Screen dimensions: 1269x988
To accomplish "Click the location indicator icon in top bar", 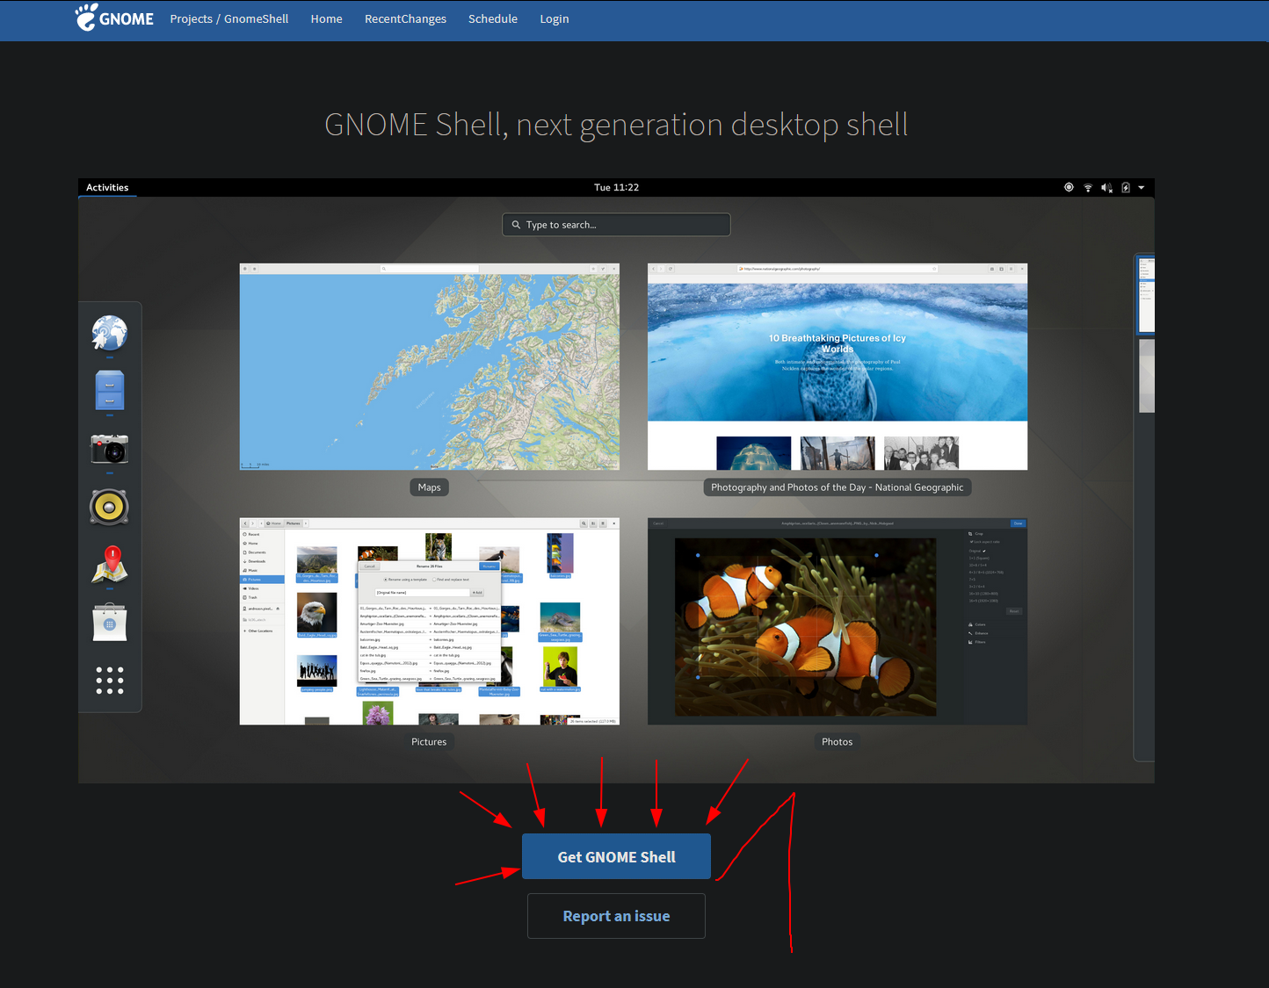I will point(1069,187).
